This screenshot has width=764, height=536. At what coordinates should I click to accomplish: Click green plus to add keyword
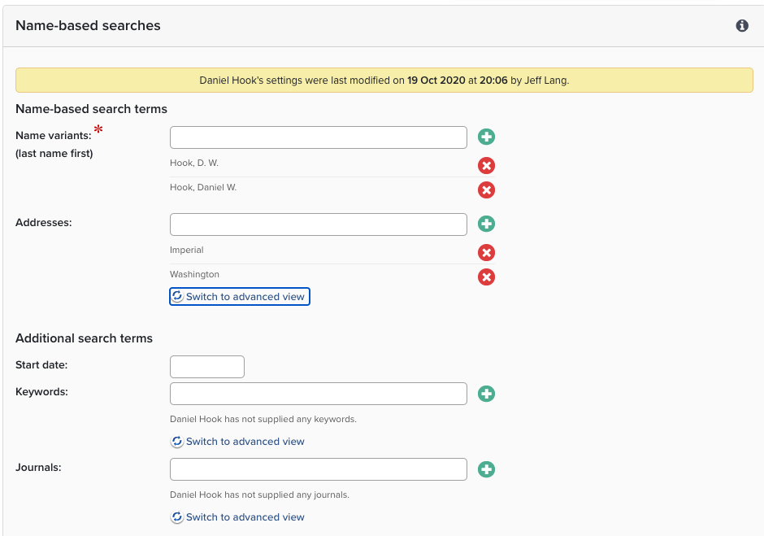point(486,394)
